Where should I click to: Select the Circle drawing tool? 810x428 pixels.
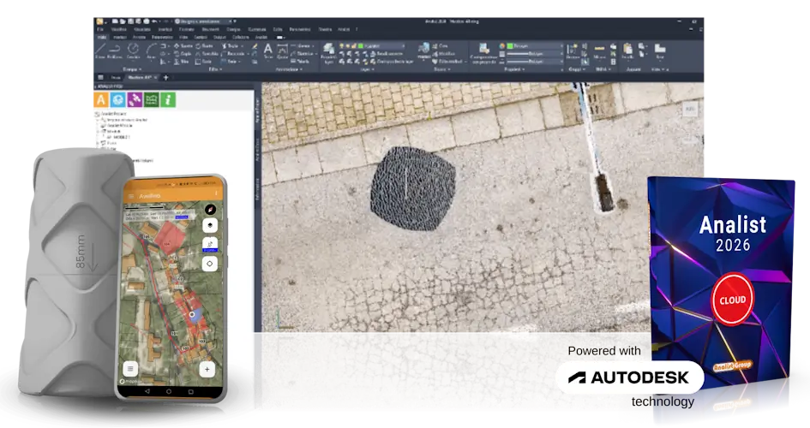point(133,51)
